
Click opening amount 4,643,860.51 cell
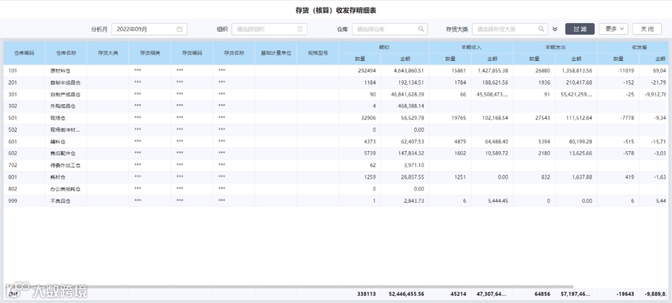(405, 71)
